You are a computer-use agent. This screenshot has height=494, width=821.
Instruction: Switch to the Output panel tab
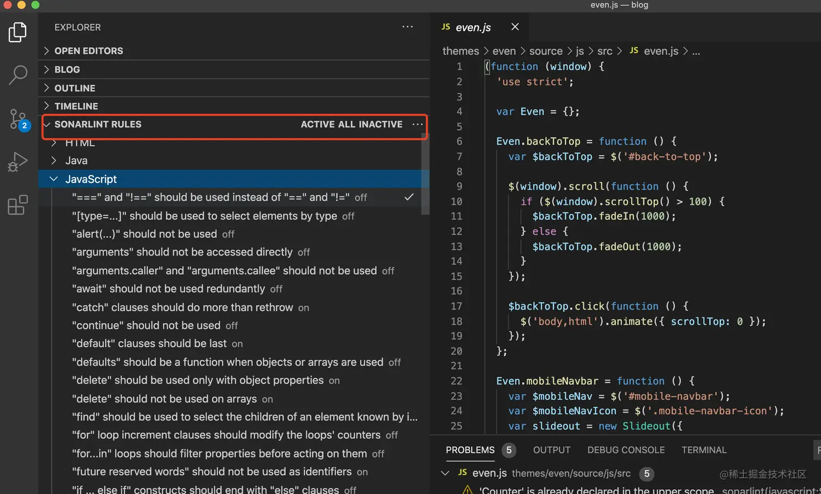[x=551, y=450]
